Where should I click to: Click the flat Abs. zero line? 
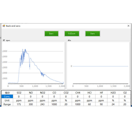[x=101, y=66]
